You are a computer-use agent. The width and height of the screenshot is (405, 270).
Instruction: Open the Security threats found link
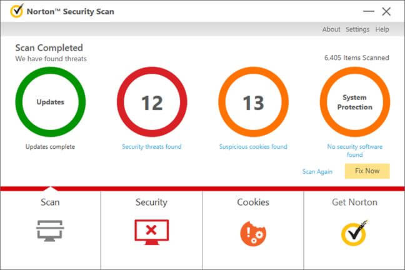tap(152, 146)
